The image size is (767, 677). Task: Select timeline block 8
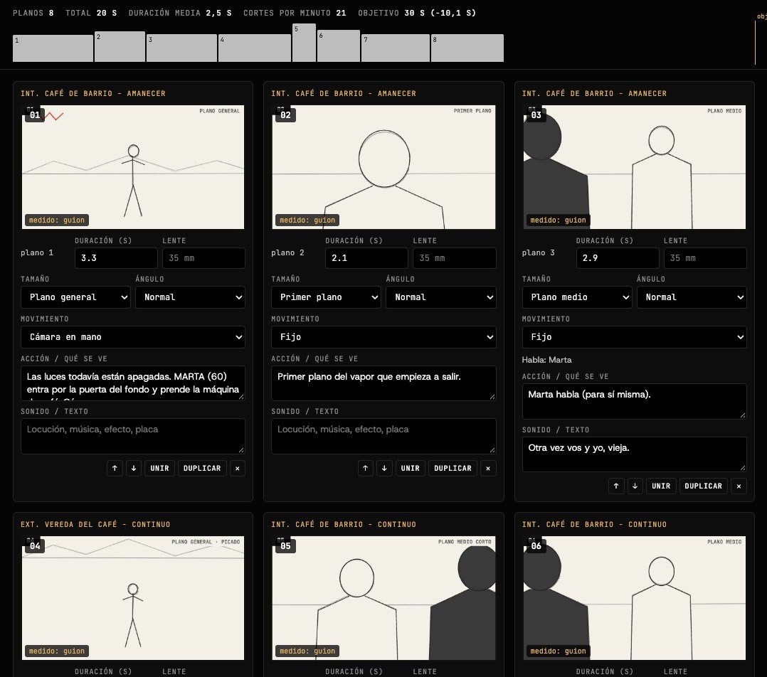467,48
